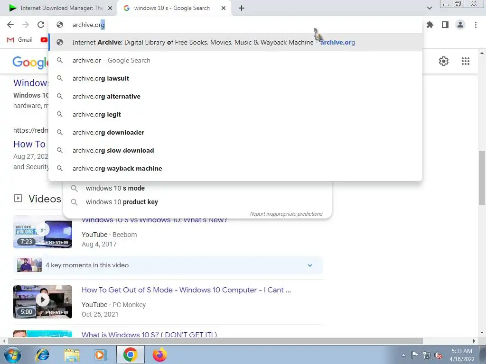Open network tray icon

[427, 355]
